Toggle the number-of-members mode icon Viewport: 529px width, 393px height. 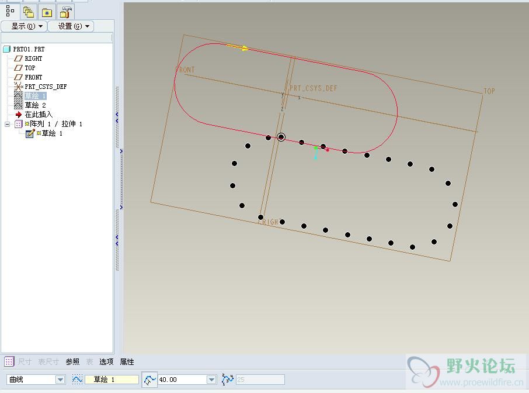[227, 379]
